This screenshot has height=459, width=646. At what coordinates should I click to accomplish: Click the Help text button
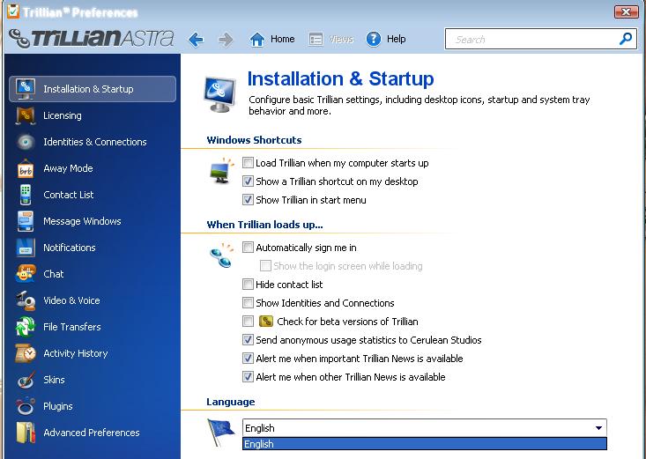point(397,39)
